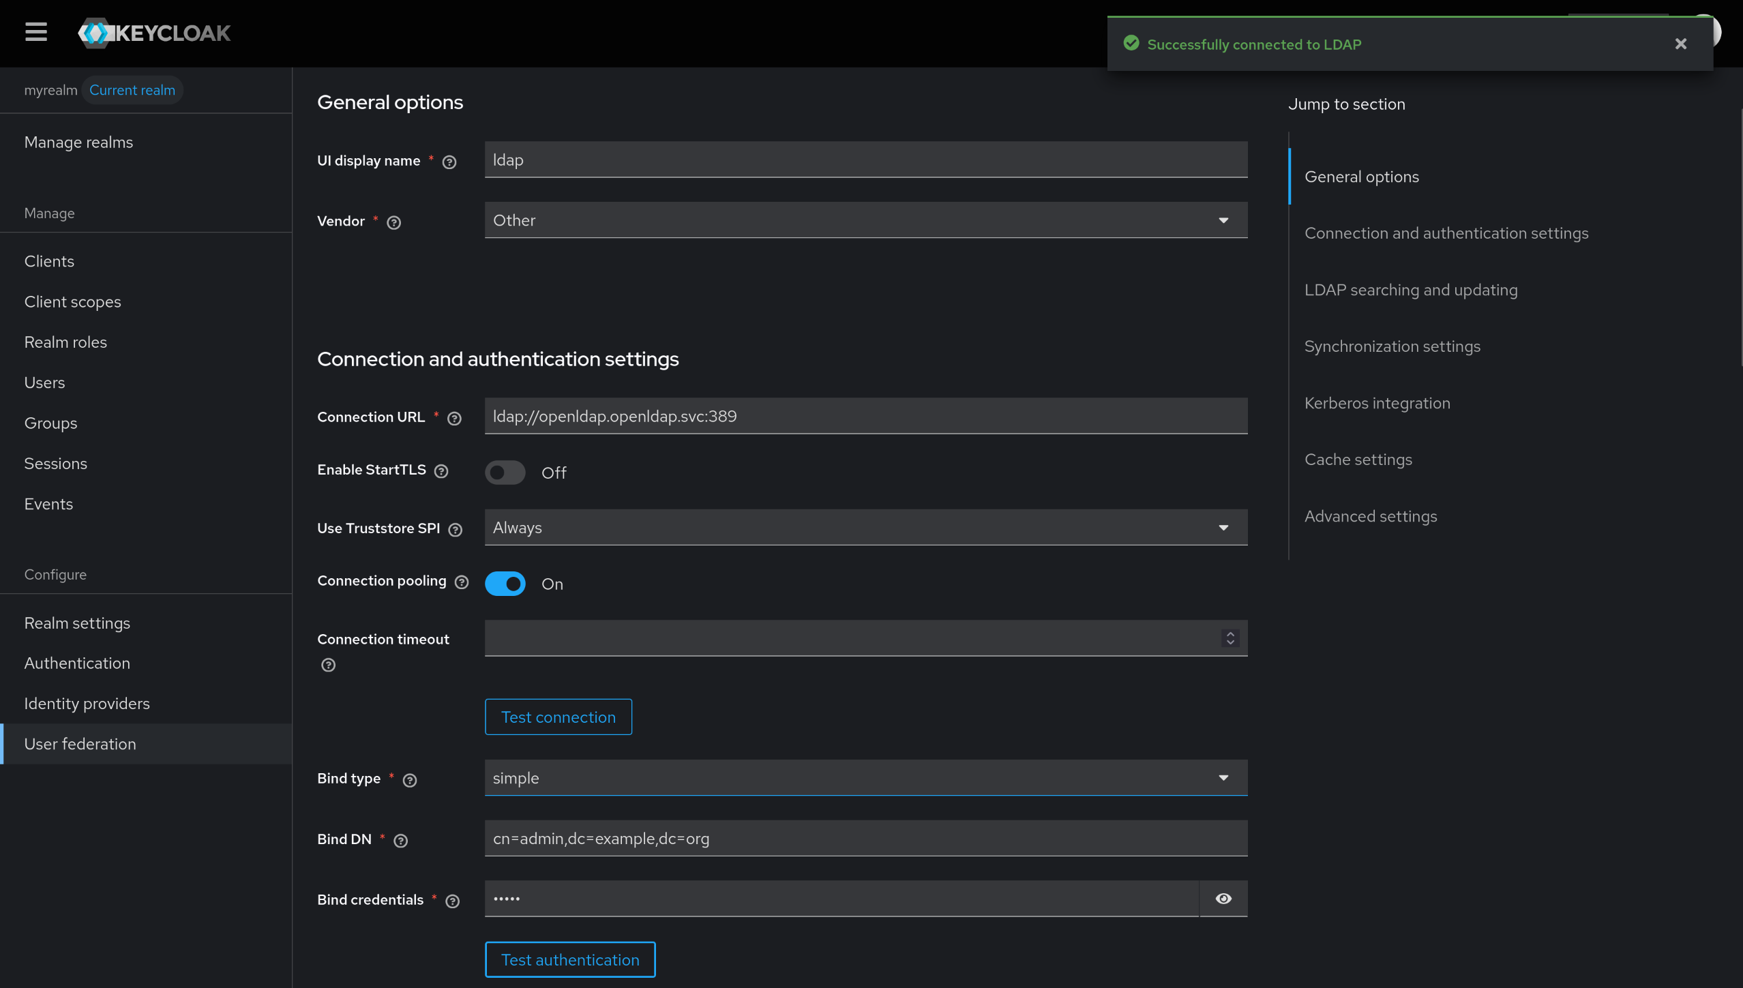Click help icon next to UI display name
Screen dimensions: 1743x988
click(x=449, y=162)
